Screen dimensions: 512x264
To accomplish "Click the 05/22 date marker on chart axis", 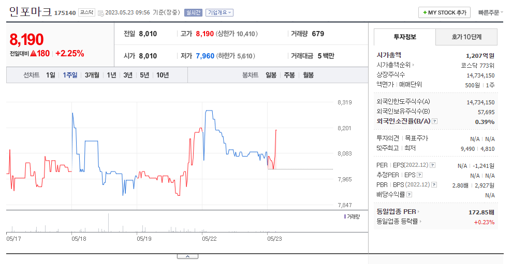I will (x=209, y=239).
